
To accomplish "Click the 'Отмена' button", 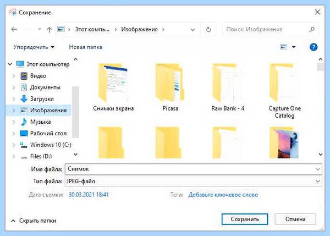I will pos(295,219).
